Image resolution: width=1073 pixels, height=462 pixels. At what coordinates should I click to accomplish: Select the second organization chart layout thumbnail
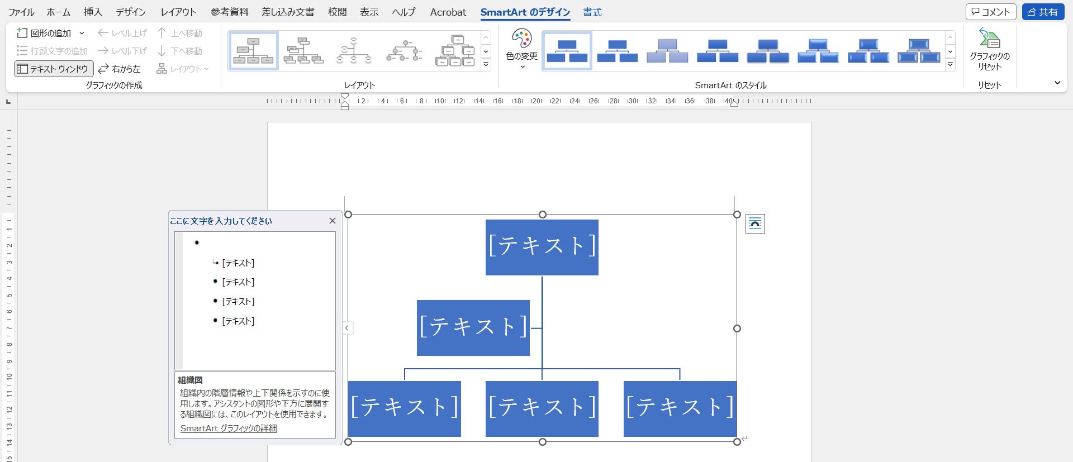coord(303,51)
